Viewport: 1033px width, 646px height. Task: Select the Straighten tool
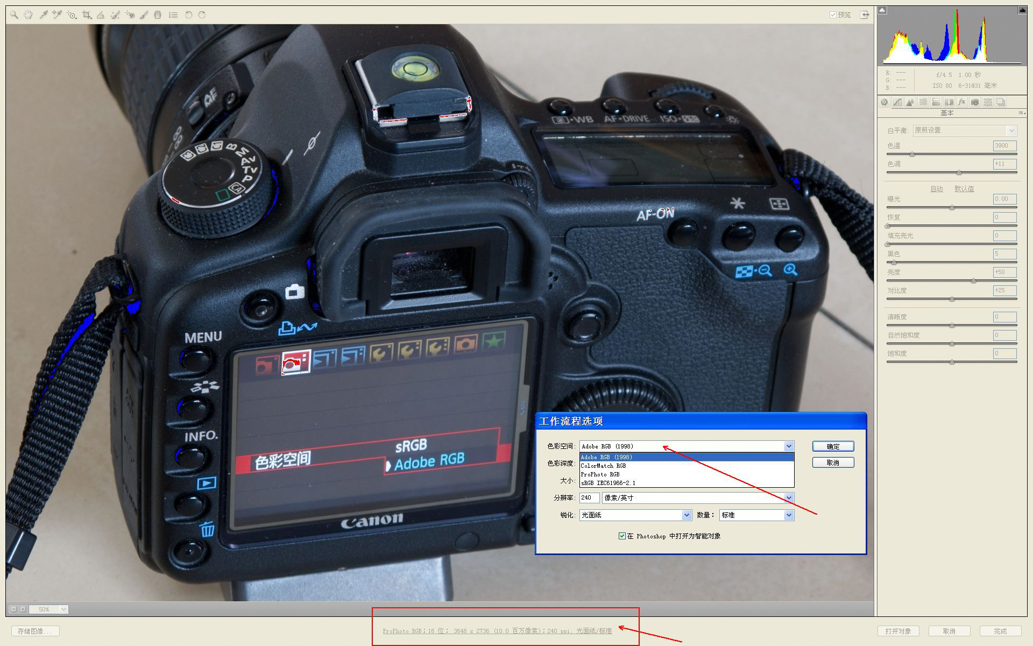pyautogui.click(x=101, y=15)
